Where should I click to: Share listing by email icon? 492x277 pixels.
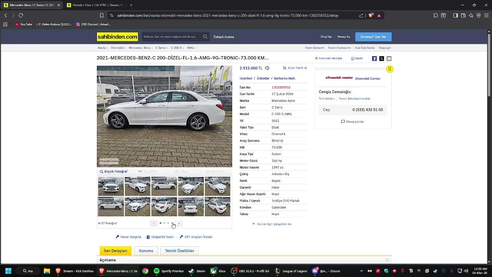pyautogui.click(x=389, y=58)
